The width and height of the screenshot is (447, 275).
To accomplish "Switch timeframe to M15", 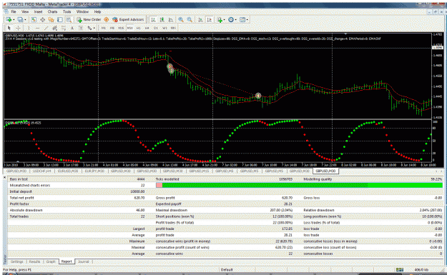I will coord(121,28).
